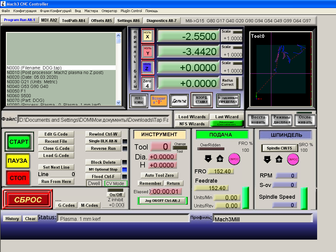Click the Дельты button
The height and width of the screenshot is (252, 336).
click(179, 101)
